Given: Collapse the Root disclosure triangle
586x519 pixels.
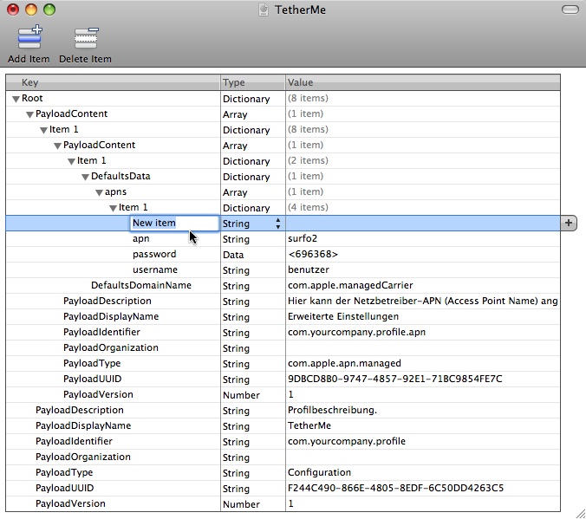Looking at the screenshot, I should pos(16,99).
